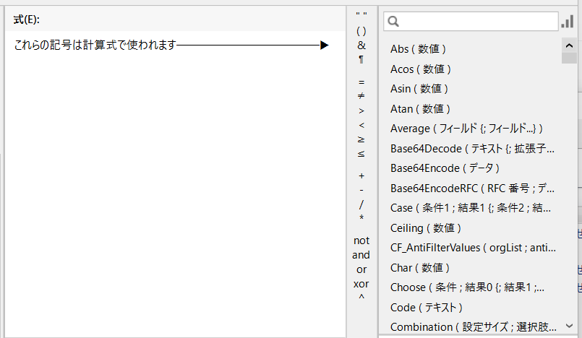Insert the less-than operator

coord(361,125)
